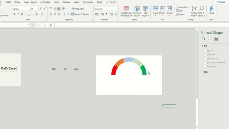Click the Borders icon
The image size is (229, 129).
[x=29, y=14]
